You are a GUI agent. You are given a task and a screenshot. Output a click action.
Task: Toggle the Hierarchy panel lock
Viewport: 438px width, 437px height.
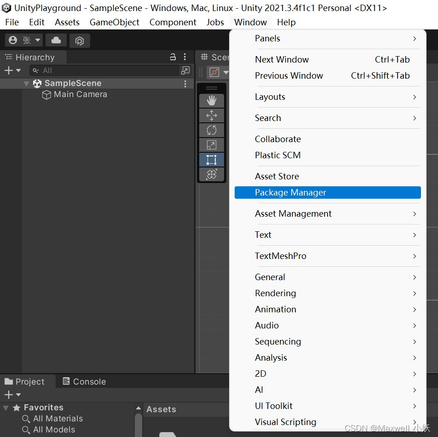(x=173, y=57)
